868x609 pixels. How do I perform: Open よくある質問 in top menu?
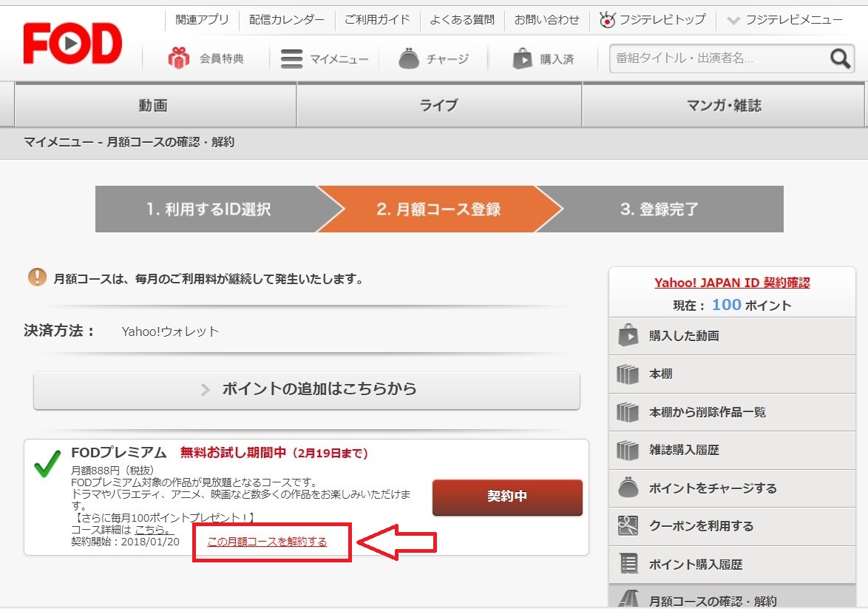[461, 20]
